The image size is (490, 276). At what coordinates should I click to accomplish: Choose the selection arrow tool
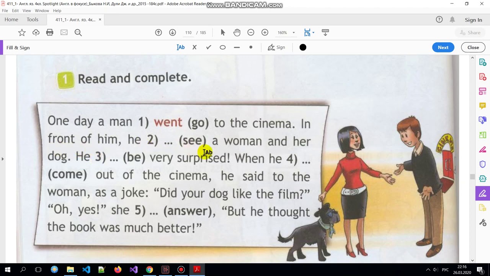click(x=223, y=33)
